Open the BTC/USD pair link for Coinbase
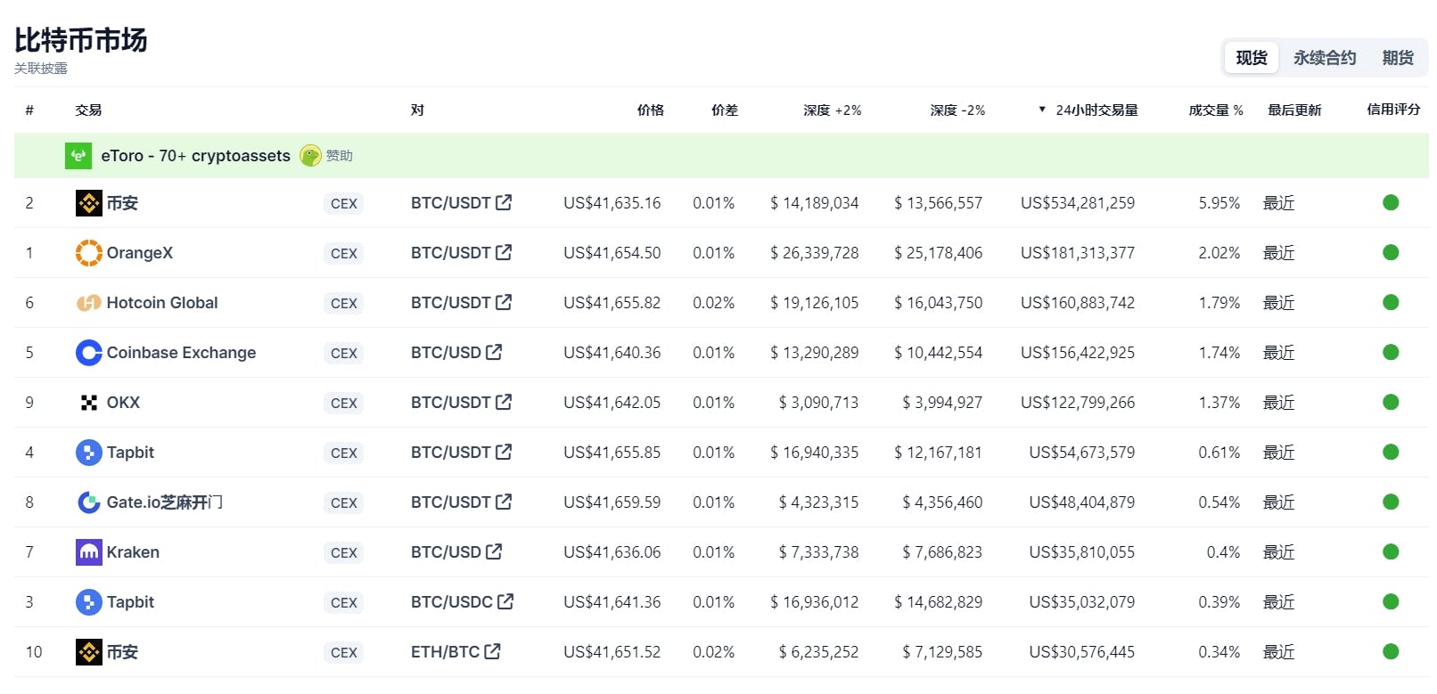The image size is (1437, 694). coord(446,353)
